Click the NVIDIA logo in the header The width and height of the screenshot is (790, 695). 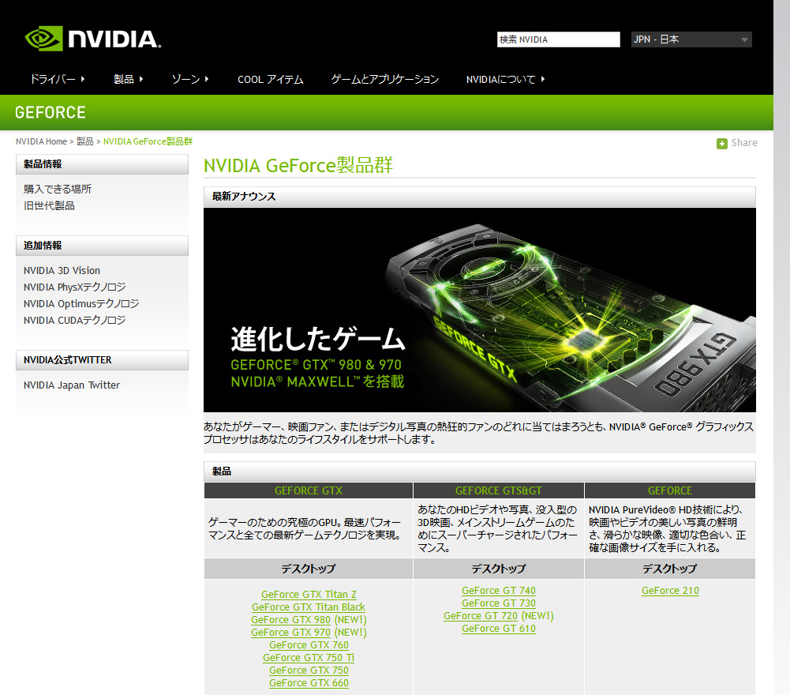(x=92, y=39)
